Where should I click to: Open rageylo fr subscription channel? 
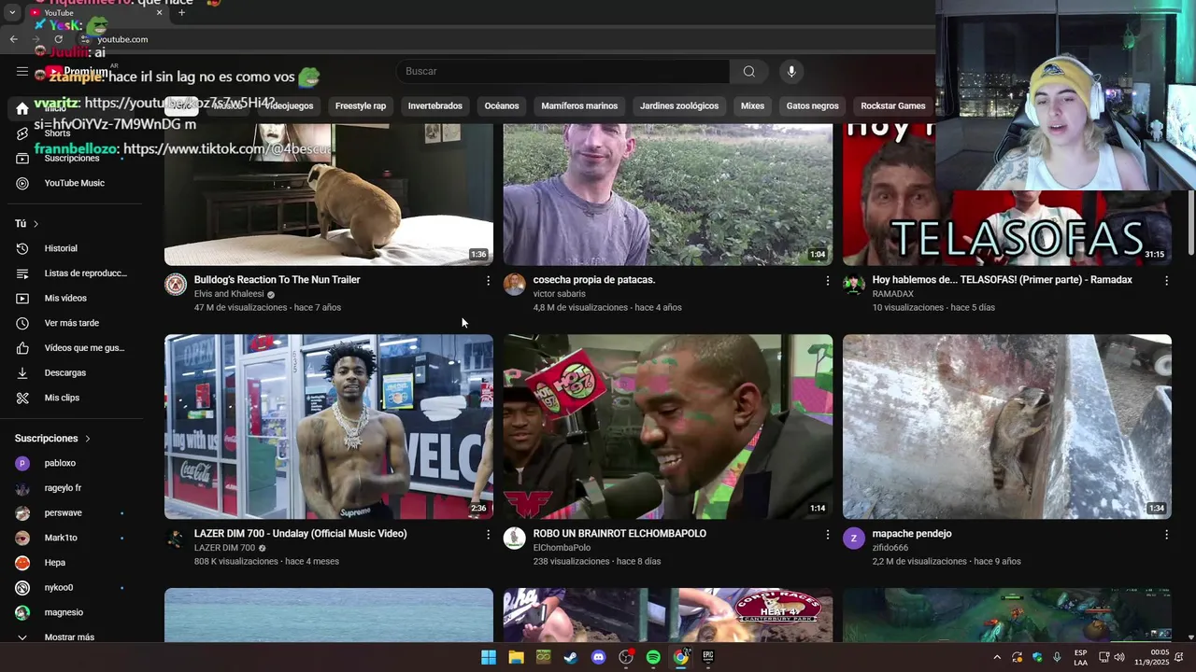(71, 488)
